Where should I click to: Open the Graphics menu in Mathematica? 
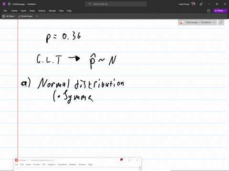(x=52, y=164)
